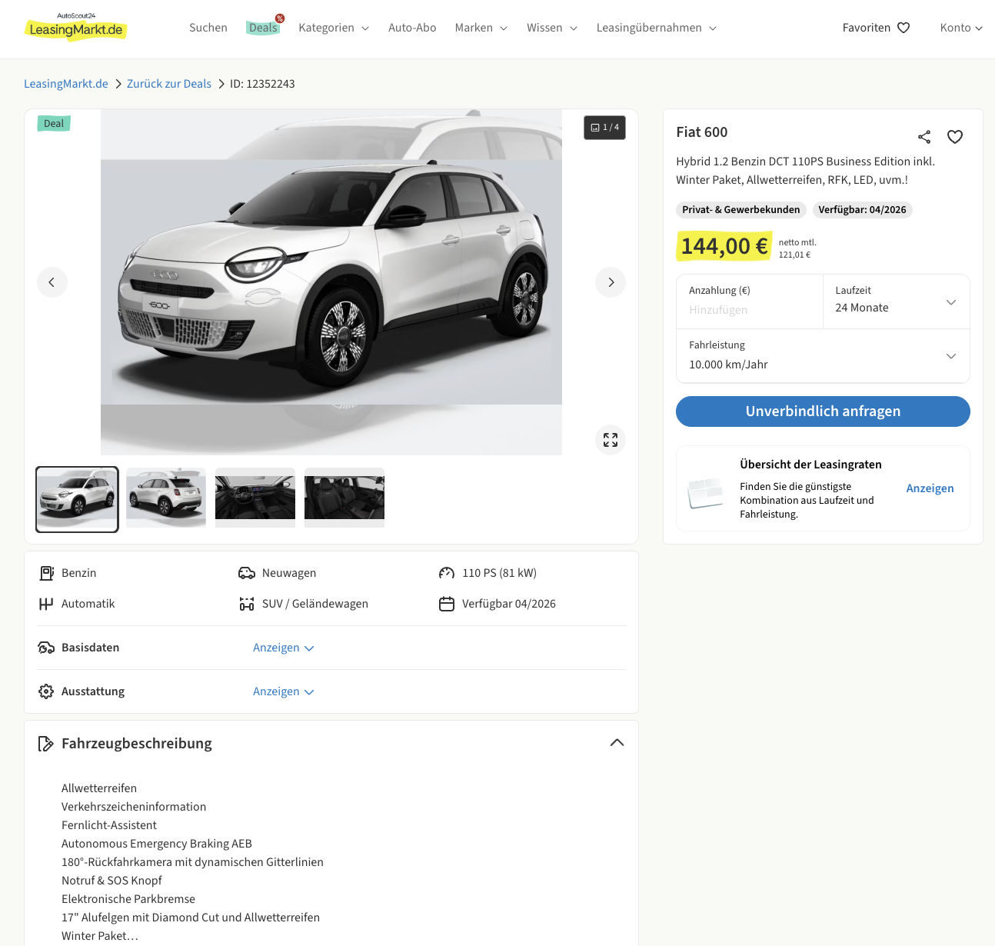Click the LeasingMarkt.de logo
The width and height of the screenshot is (995, 946).
[76, 28]
